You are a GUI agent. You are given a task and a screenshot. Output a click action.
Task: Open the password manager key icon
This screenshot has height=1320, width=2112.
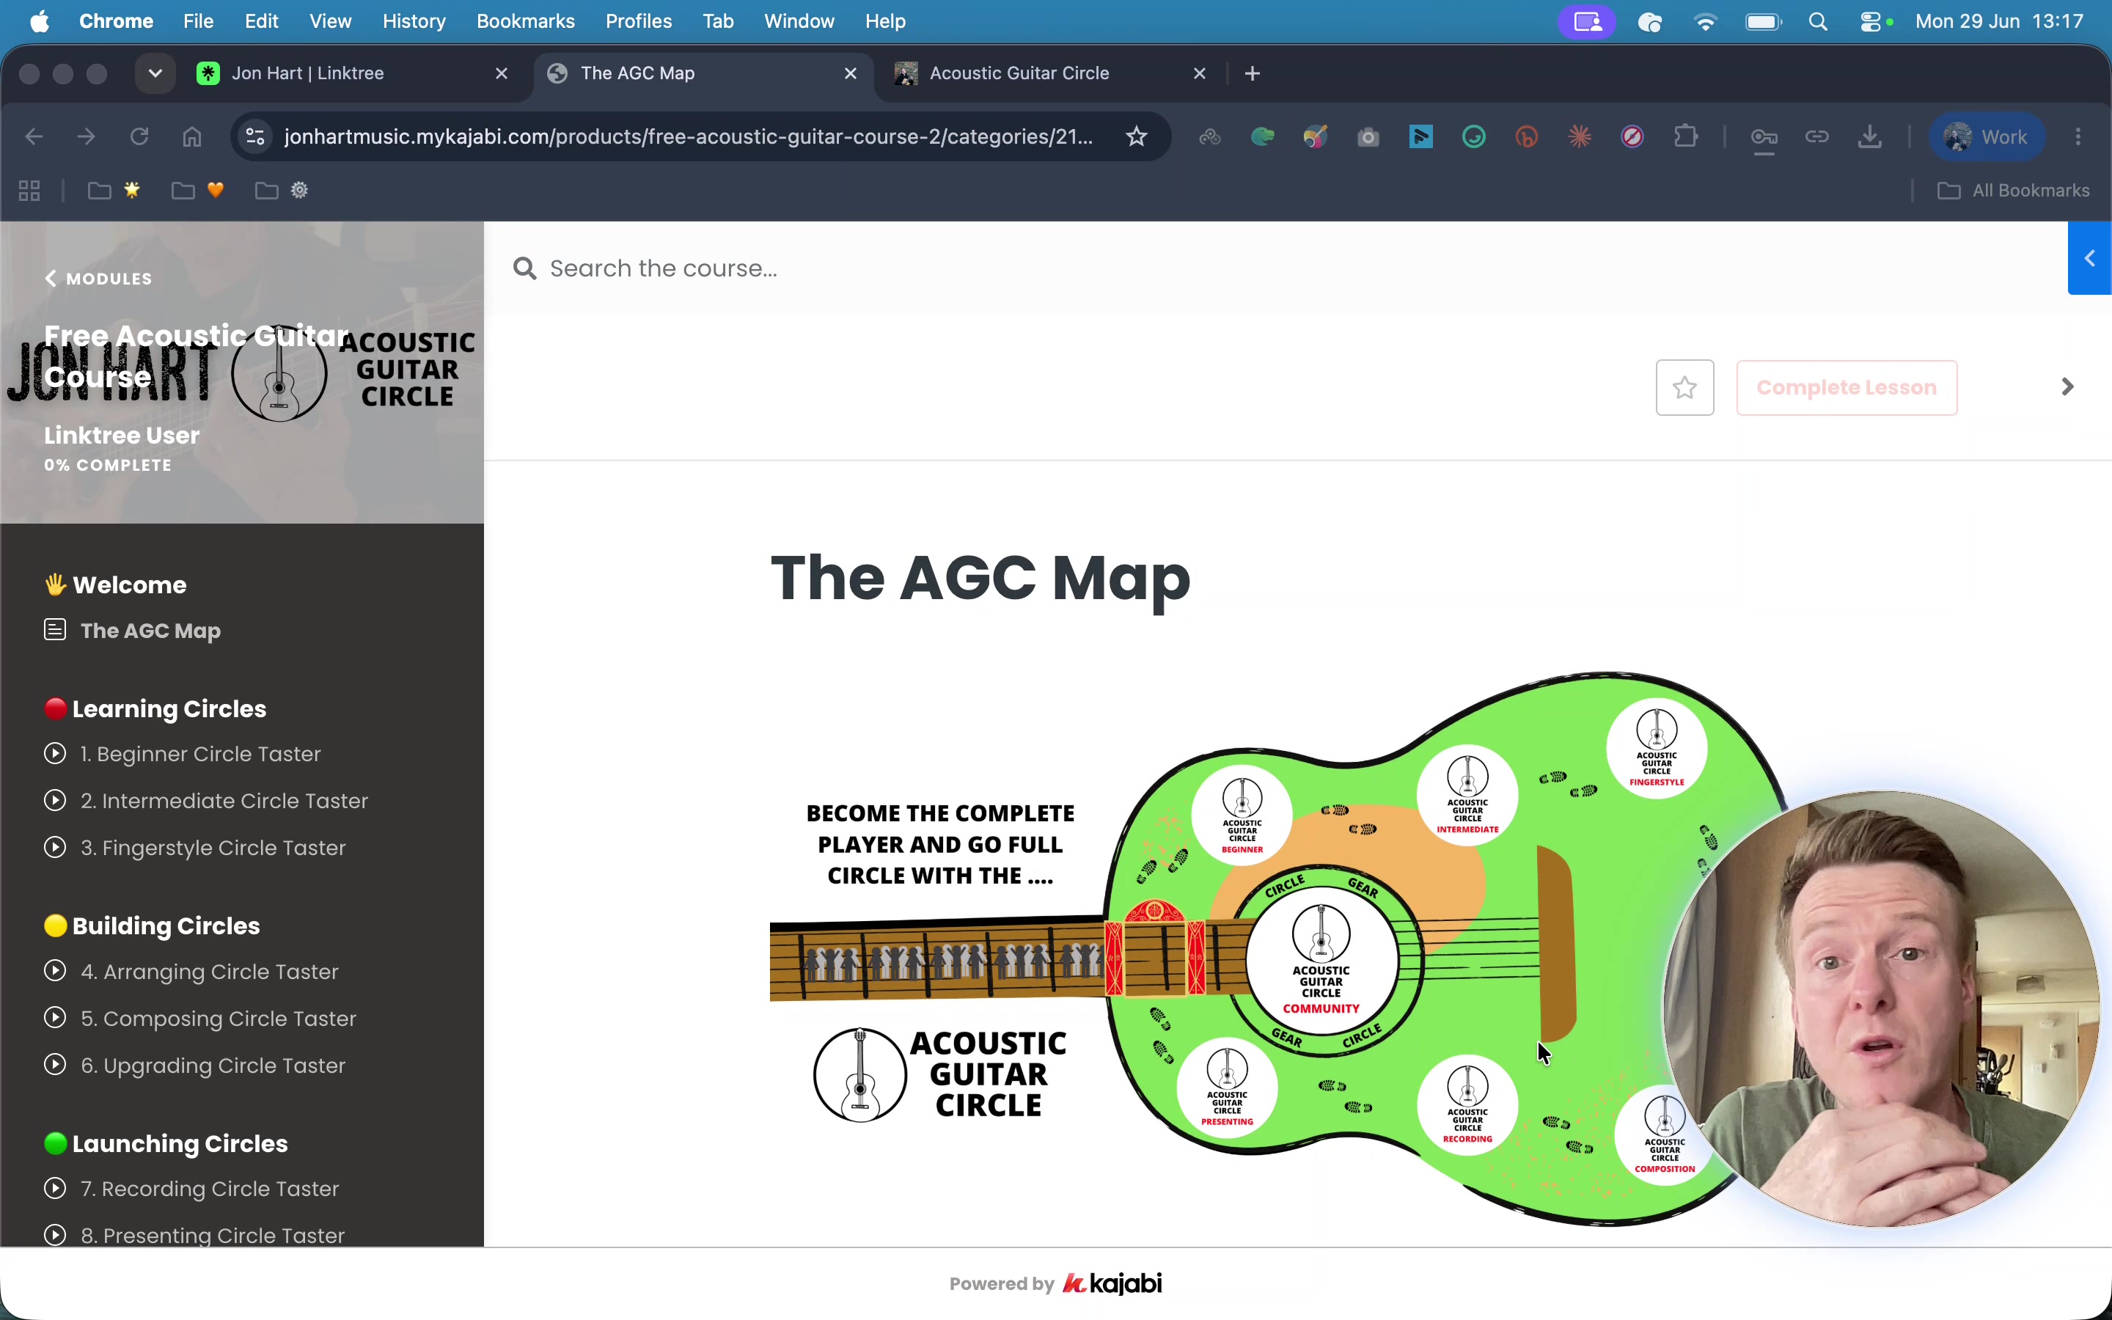(x=1764, y=137)
